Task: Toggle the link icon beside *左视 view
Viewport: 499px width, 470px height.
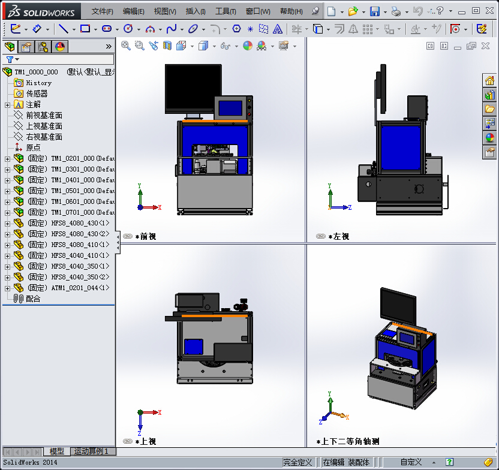Action: (x=321, y=236)
